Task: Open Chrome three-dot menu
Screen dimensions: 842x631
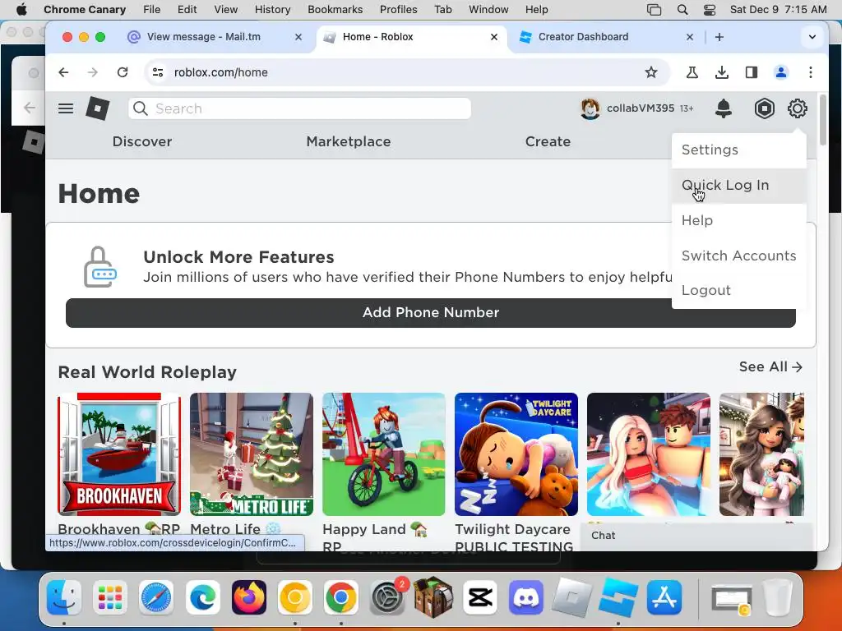Action: pyautogui.click(x=810, y=72)
